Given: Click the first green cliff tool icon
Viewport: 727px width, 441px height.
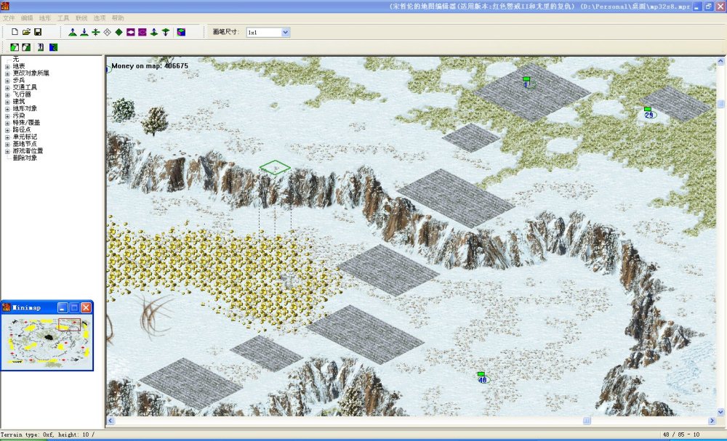Looking at the screenshot, I should [x=15, y=47].
